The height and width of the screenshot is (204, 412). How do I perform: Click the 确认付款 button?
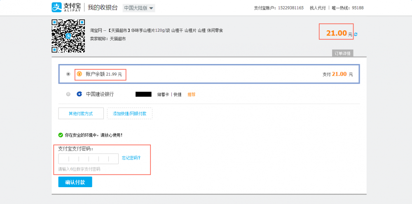point(75,182)
